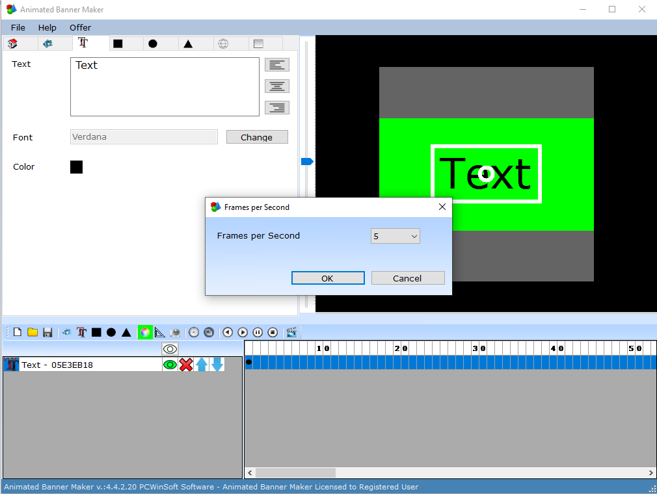This screenshot has height=494, width=657.
Task: Save project with floppy disk icon
Action: pyautogui.click(x=47, y=332)
